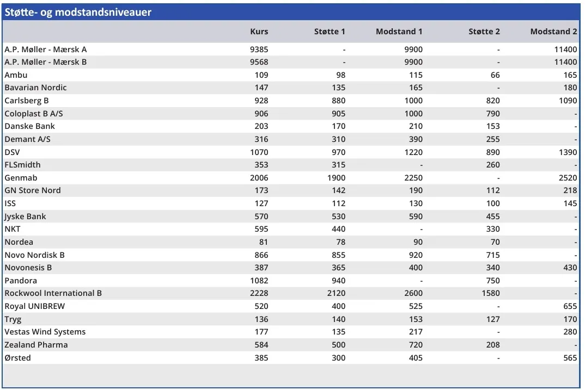Select the A.P. Møller - Mærsk A row label
The width and height of the screenshot is (585, 390).
coord(46,49)
